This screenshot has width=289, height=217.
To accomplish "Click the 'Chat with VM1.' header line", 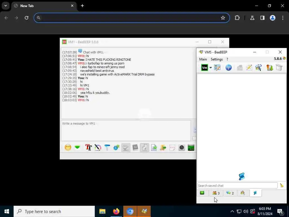I will (x=93, y=52).
